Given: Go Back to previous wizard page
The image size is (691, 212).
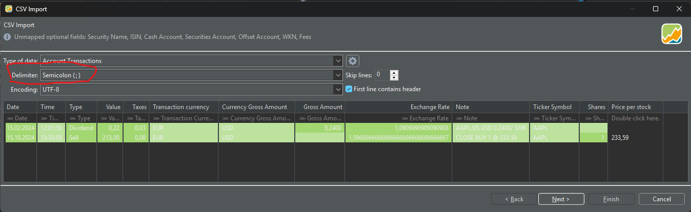Looking at the screenshot, I should pos(514,199).
